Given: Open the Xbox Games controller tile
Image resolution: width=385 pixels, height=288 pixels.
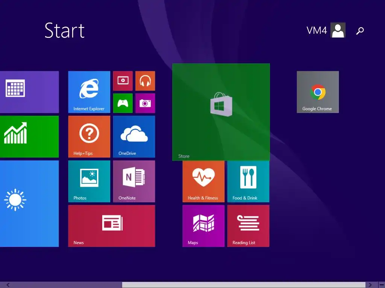Looking at the screenshot, I should click(123, 103).
